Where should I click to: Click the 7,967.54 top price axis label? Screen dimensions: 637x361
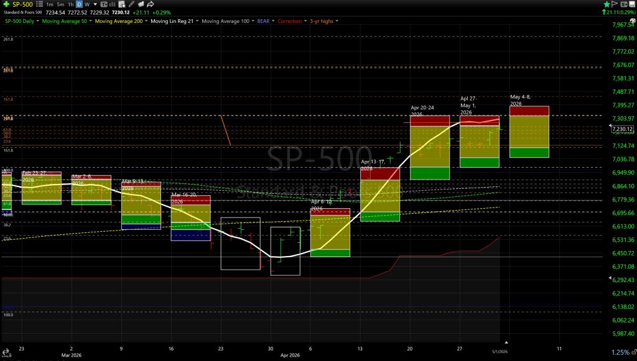(x=623, y=25)
